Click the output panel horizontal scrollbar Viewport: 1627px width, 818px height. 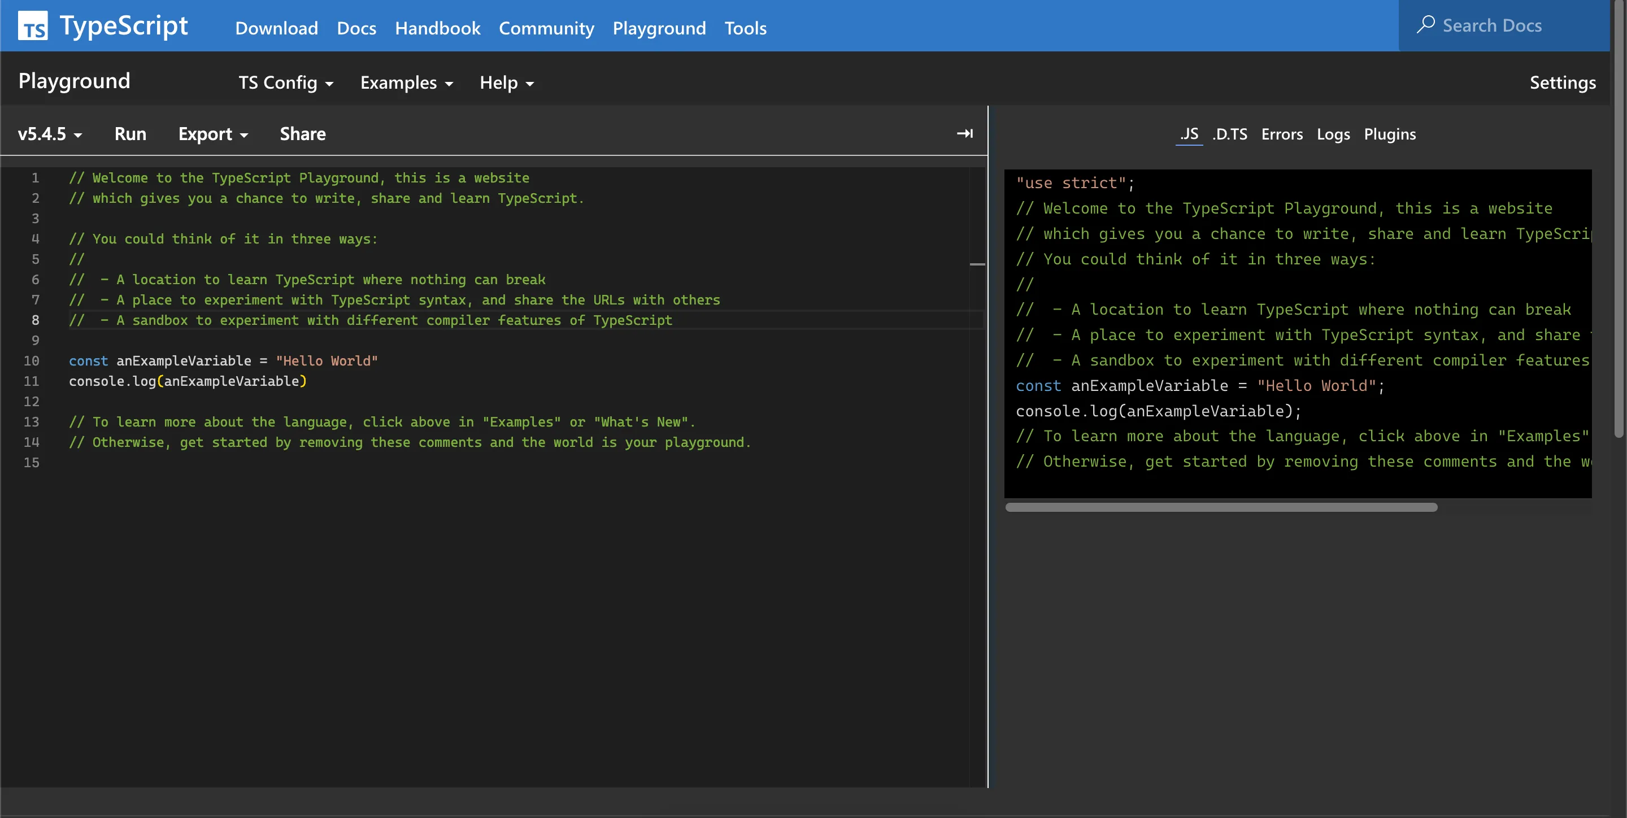click(1221, 507)
